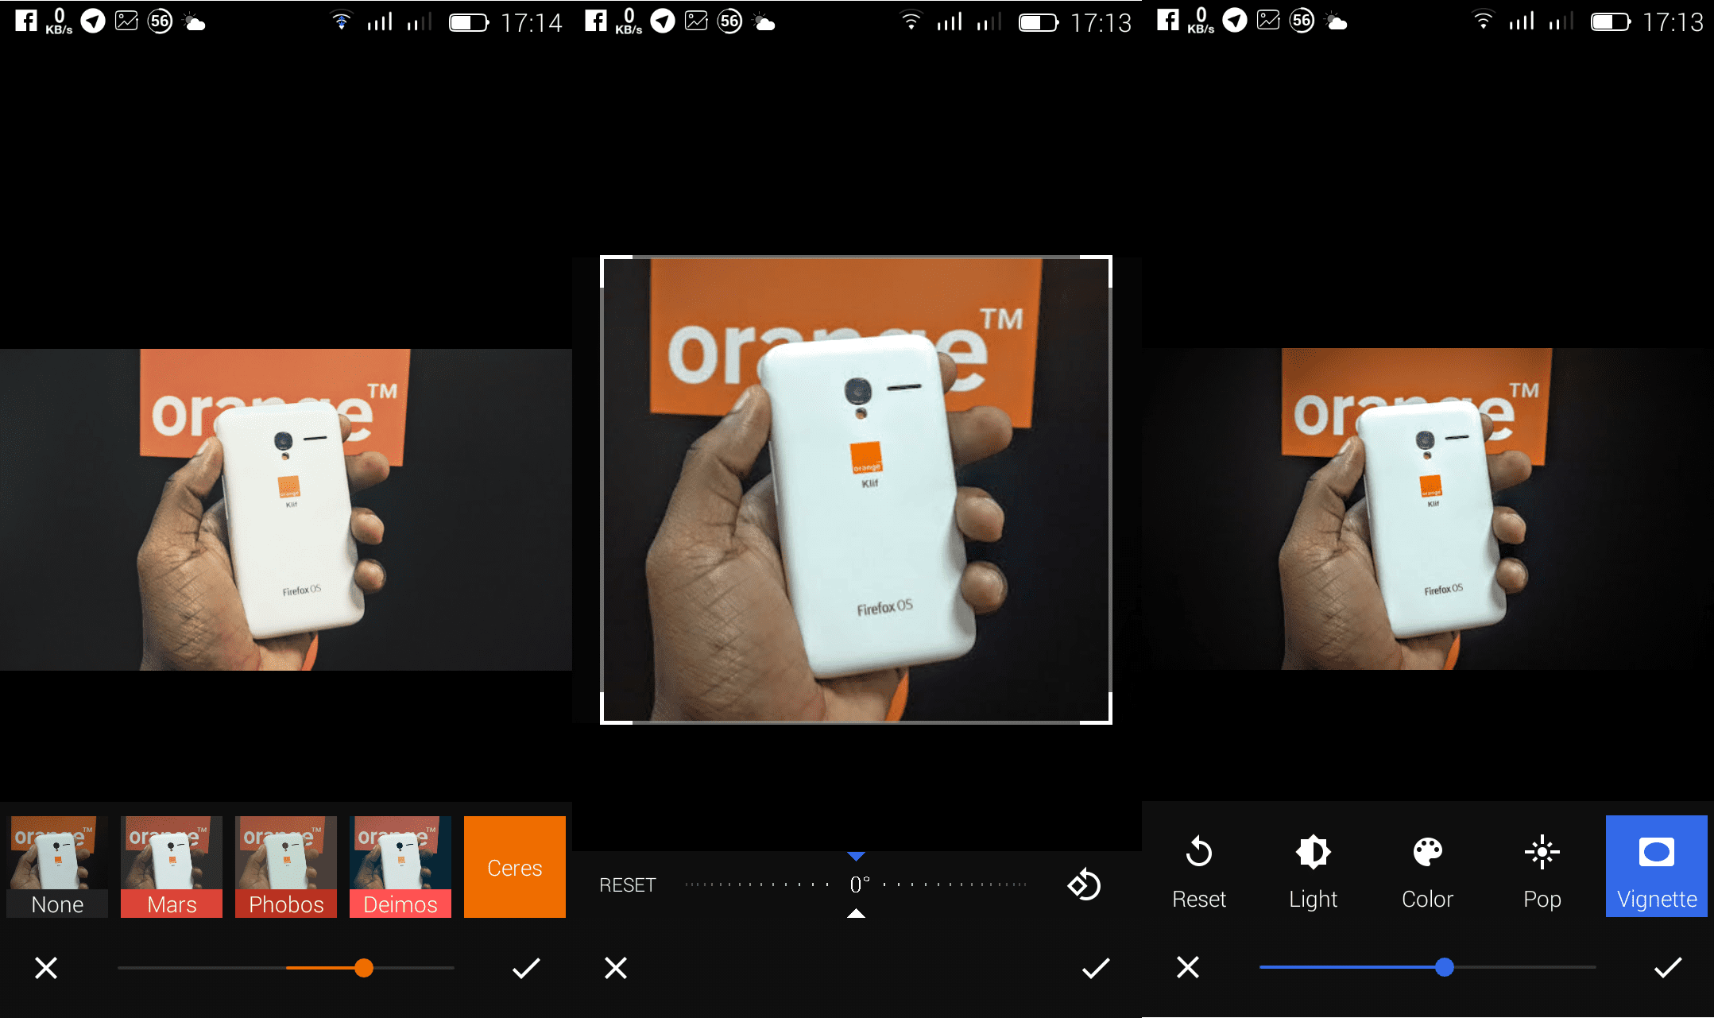Click the rotate 90 degrees icon
This screenshot has height=1018, width=1714.
click(x=1084, y=884)
